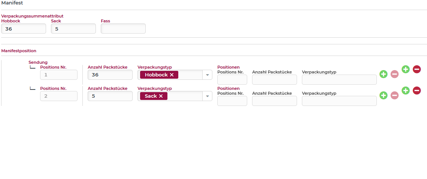Viewport: 427px width, 179px height.
Task: Click Positionen Verpackungstyp field in first row
Action: [339, 80]
